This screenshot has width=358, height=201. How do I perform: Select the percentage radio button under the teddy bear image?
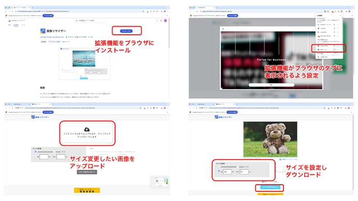pos(219,167)
